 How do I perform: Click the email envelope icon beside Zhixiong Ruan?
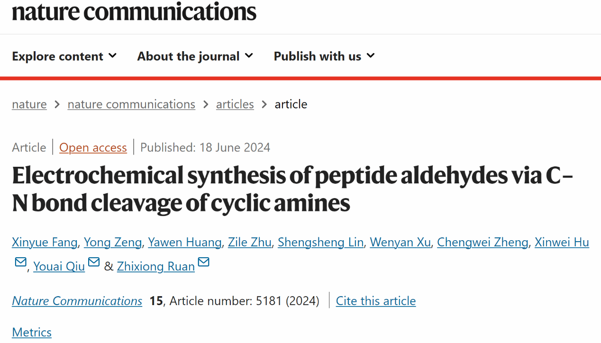[203, 262]
